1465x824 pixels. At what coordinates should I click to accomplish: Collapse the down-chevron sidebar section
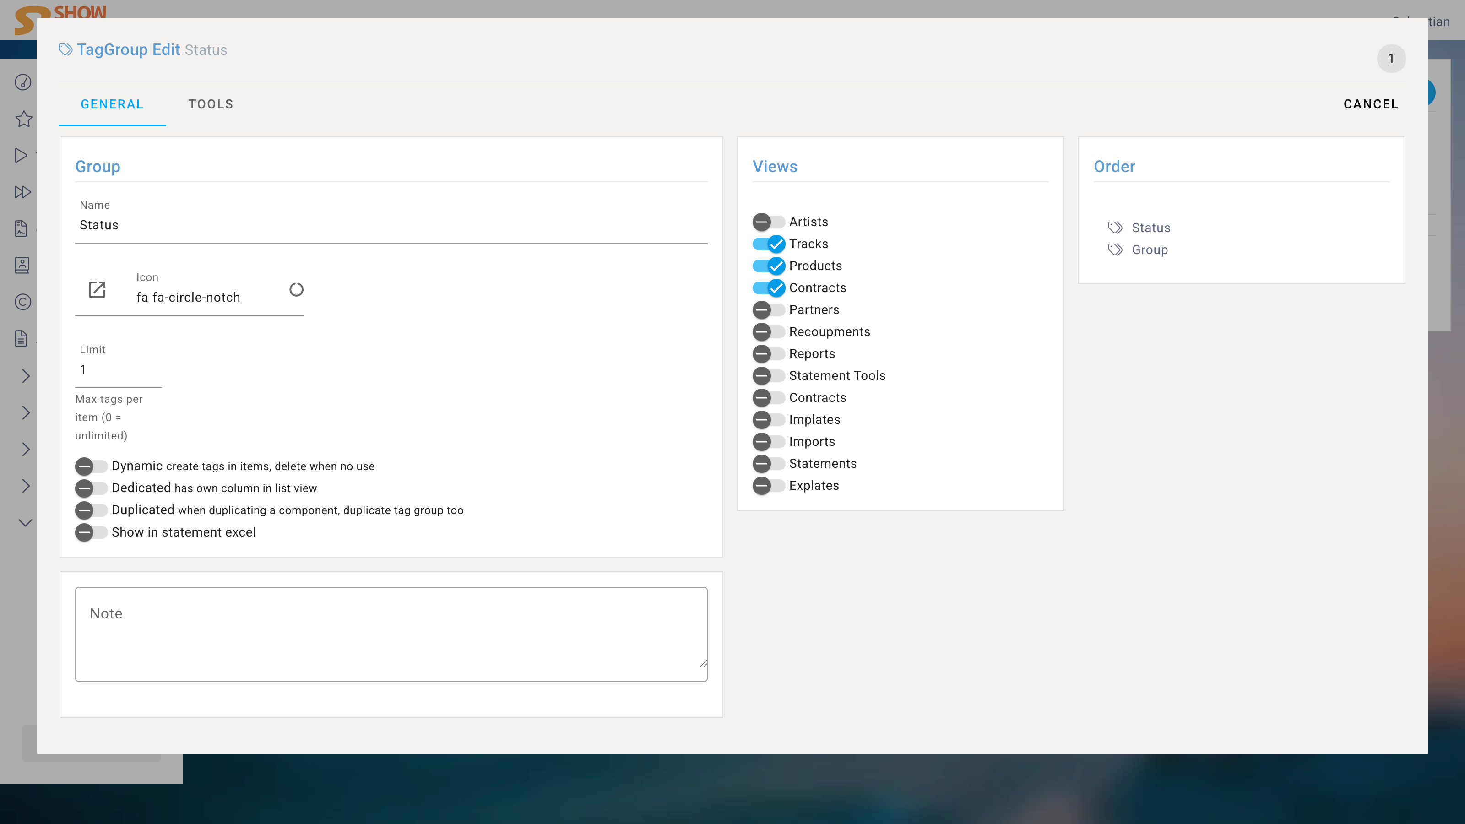pyautogui.click(x=26, y=523)
